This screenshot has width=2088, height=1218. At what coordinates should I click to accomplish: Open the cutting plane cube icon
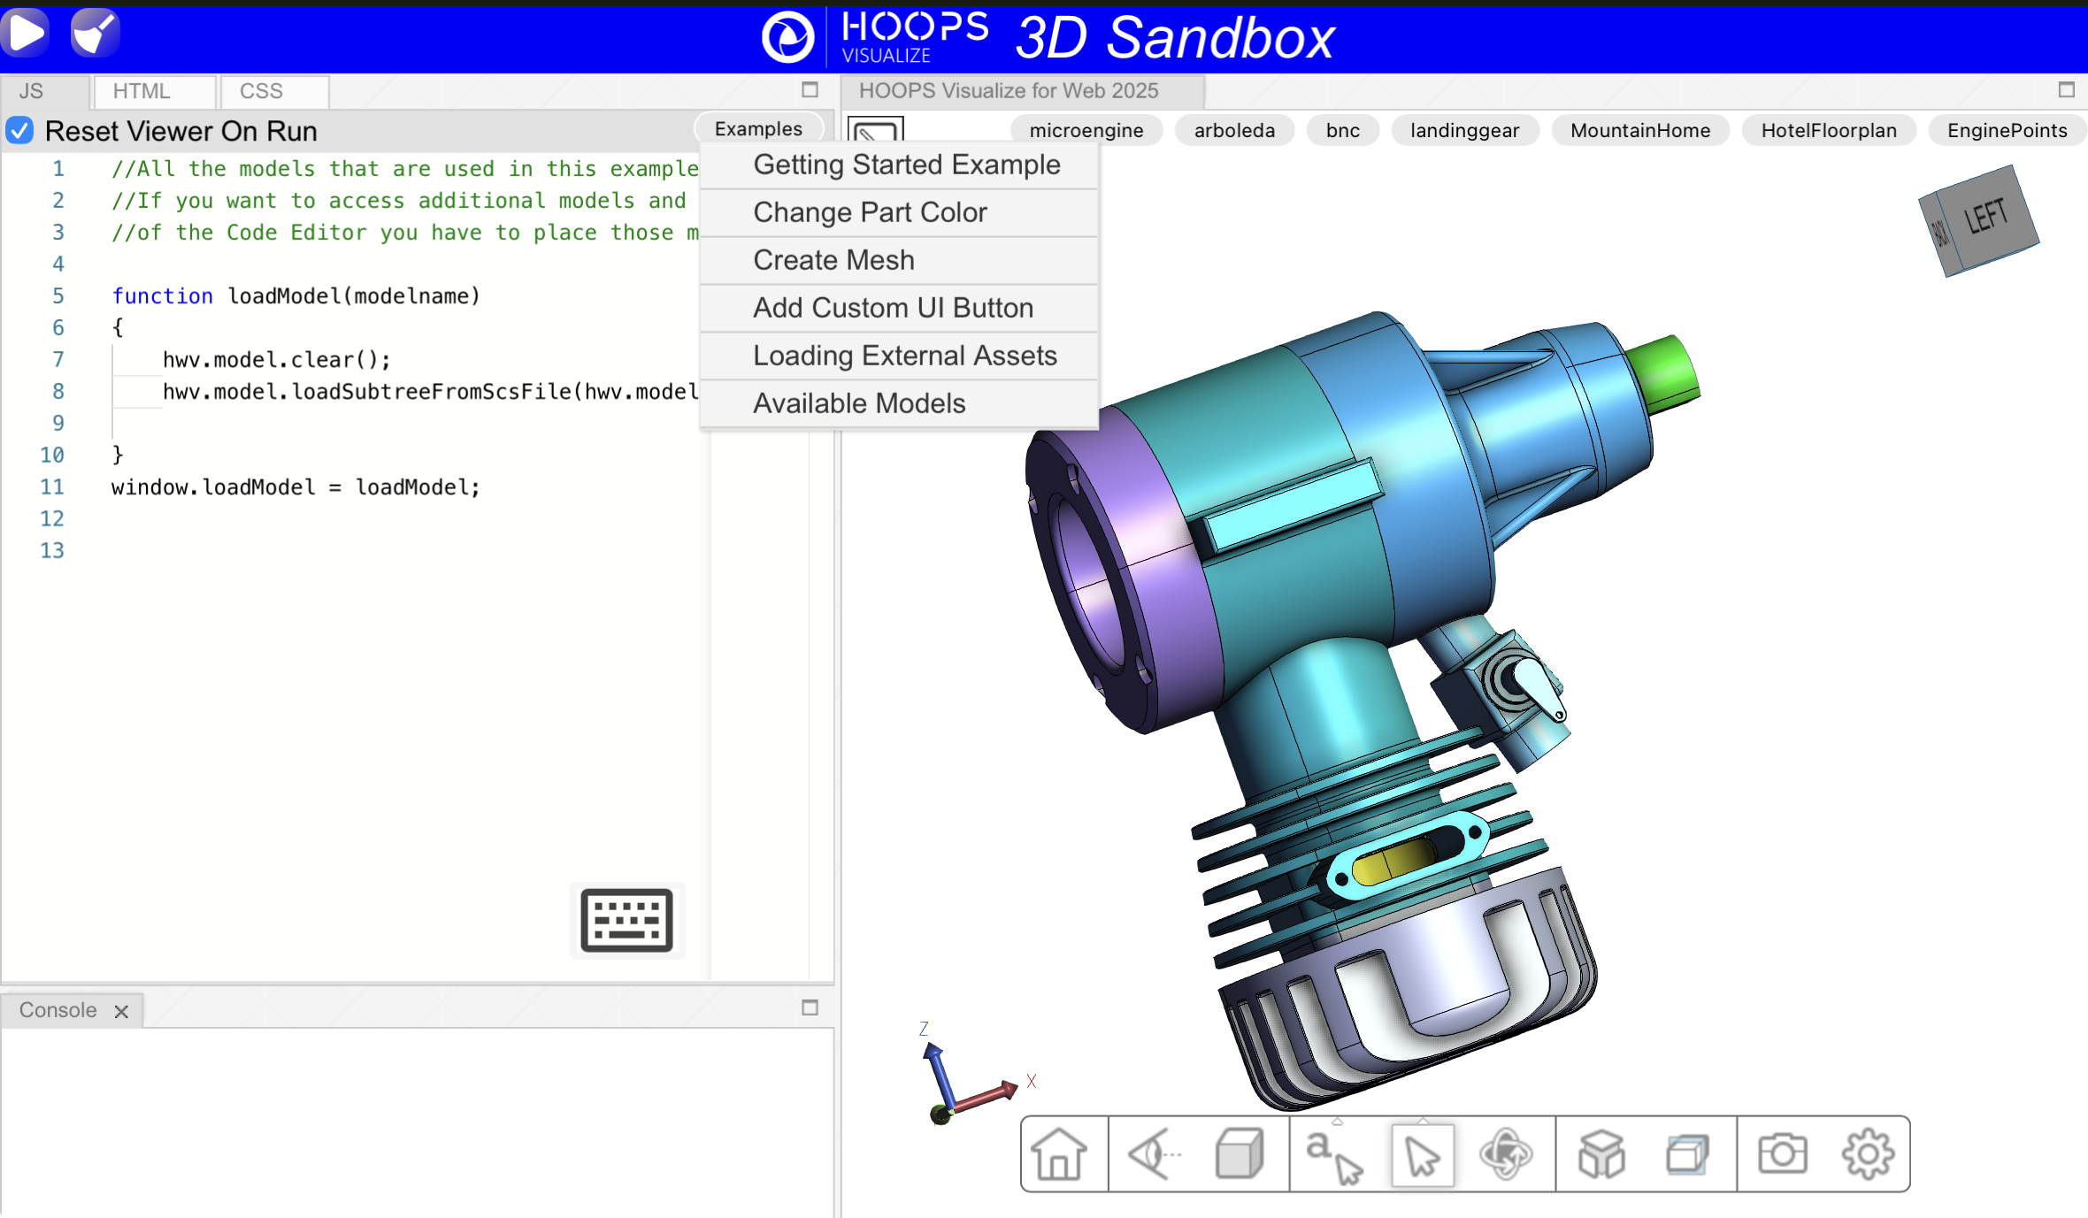1686,1154
